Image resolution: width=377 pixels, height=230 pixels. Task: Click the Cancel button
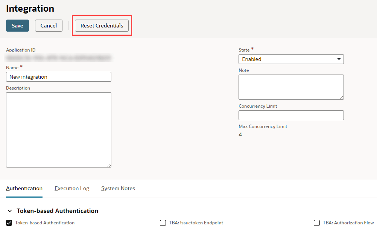pos(49,26)
